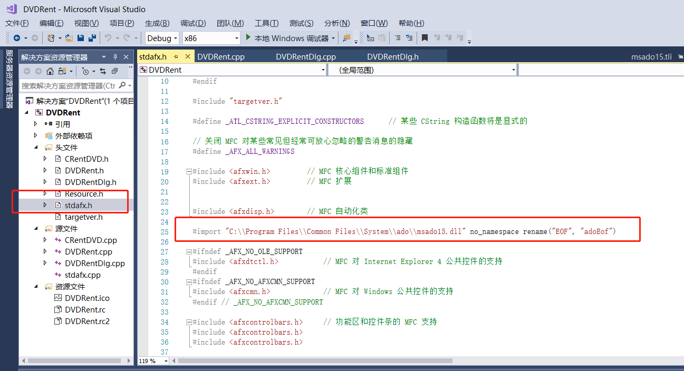Screen dimensions: 684x371
Task: Open Solution Explorer search options dropdown
Action: (130, 85)
